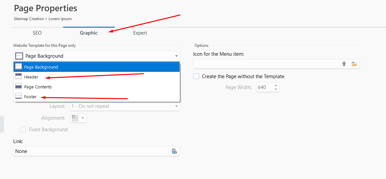Viewport: 386px width, 179px height.
Task: Open the Alignment dropdown arrow
Action: coord(83,118)
